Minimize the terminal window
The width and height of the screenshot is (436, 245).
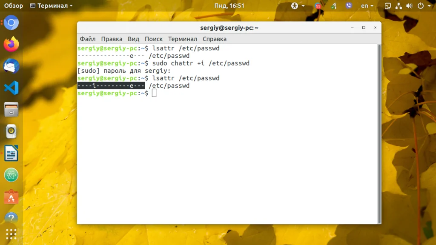tap(352, 28)
